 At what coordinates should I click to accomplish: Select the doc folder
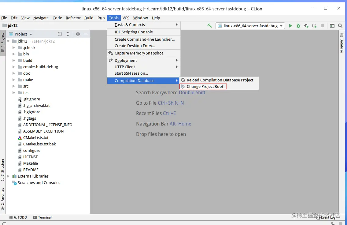click(26, 73)
